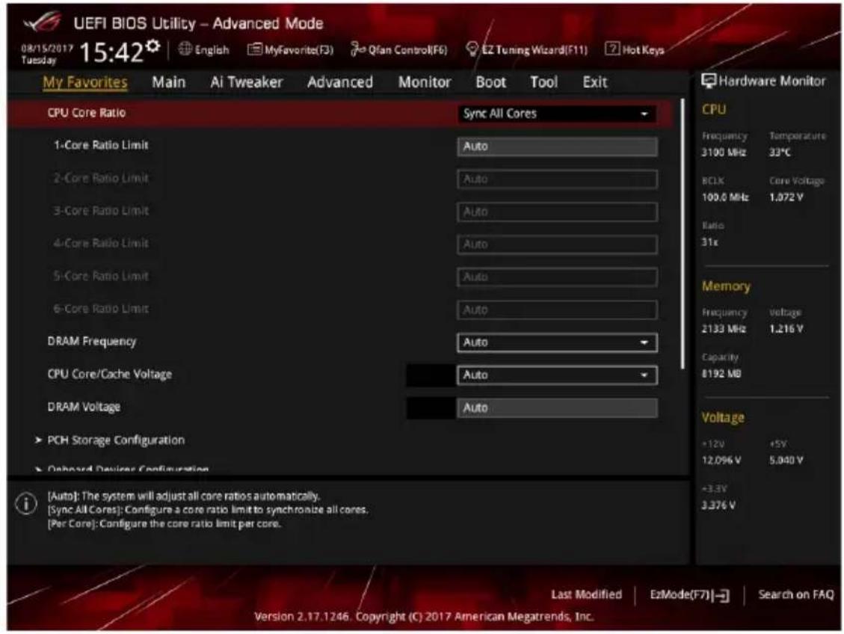
Task: Click the MyFavorite(F3) list icon
Action: pyautogui.click(x=254, y=49)
